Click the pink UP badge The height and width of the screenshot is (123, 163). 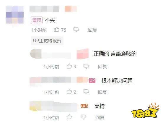pyautogui.click(x=92, y=80)
